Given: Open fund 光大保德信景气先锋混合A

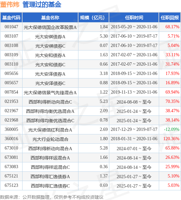Looking at the screenshot, I should pyautogui.click(x=50, y=93).
